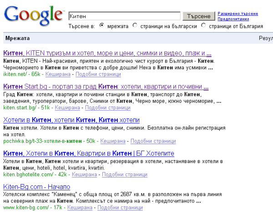This screenshot has height=213, width=273.
Task: Click snippet text Хотелски комплекс "Каменец"
Action: click(x=40, y=194)
